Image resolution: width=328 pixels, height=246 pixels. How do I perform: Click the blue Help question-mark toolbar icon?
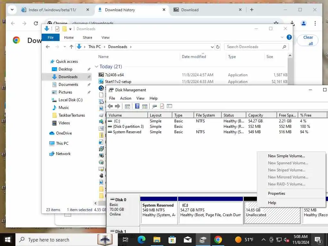137,106
